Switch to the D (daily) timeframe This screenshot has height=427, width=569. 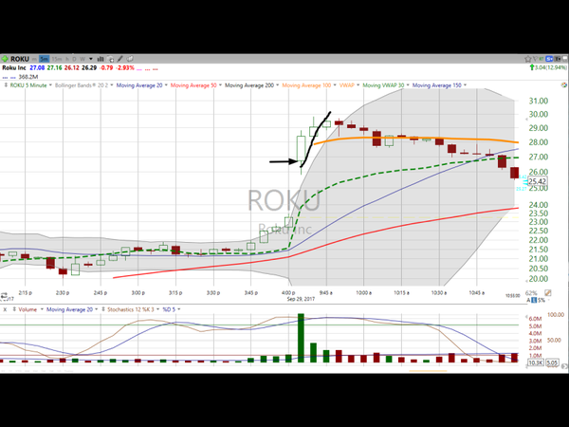pos(74,59)
